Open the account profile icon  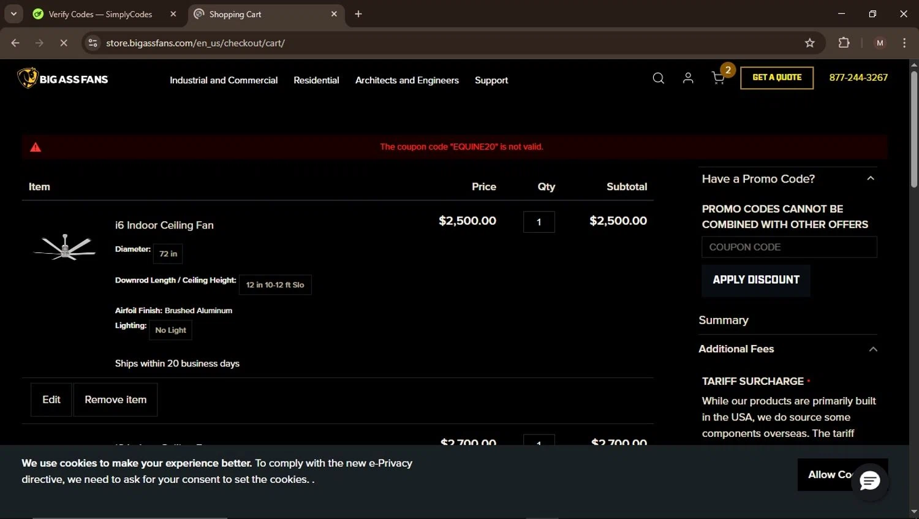(x=688, y=78)
